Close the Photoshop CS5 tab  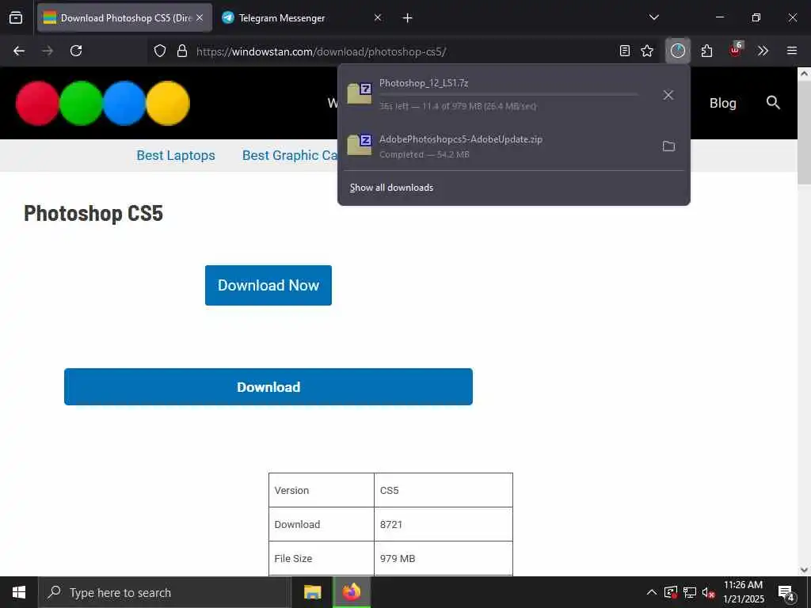click(x=200, y=18)
